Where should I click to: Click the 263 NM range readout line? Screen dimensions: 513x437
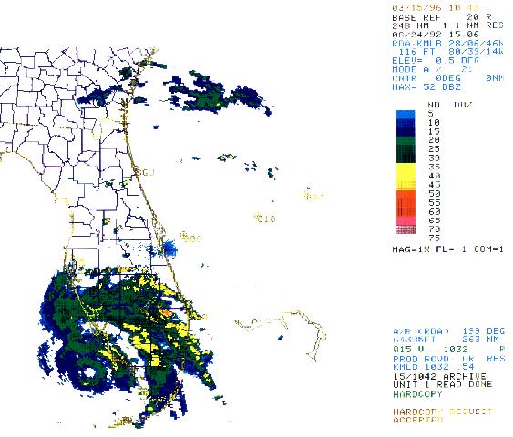click(446, 340)
